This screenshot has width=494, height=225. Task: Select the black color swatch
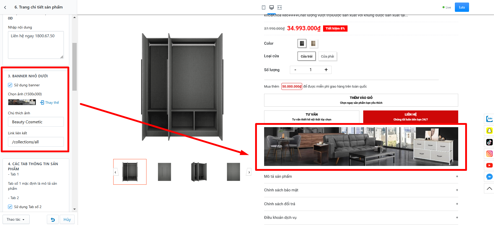tap(302, 43)
